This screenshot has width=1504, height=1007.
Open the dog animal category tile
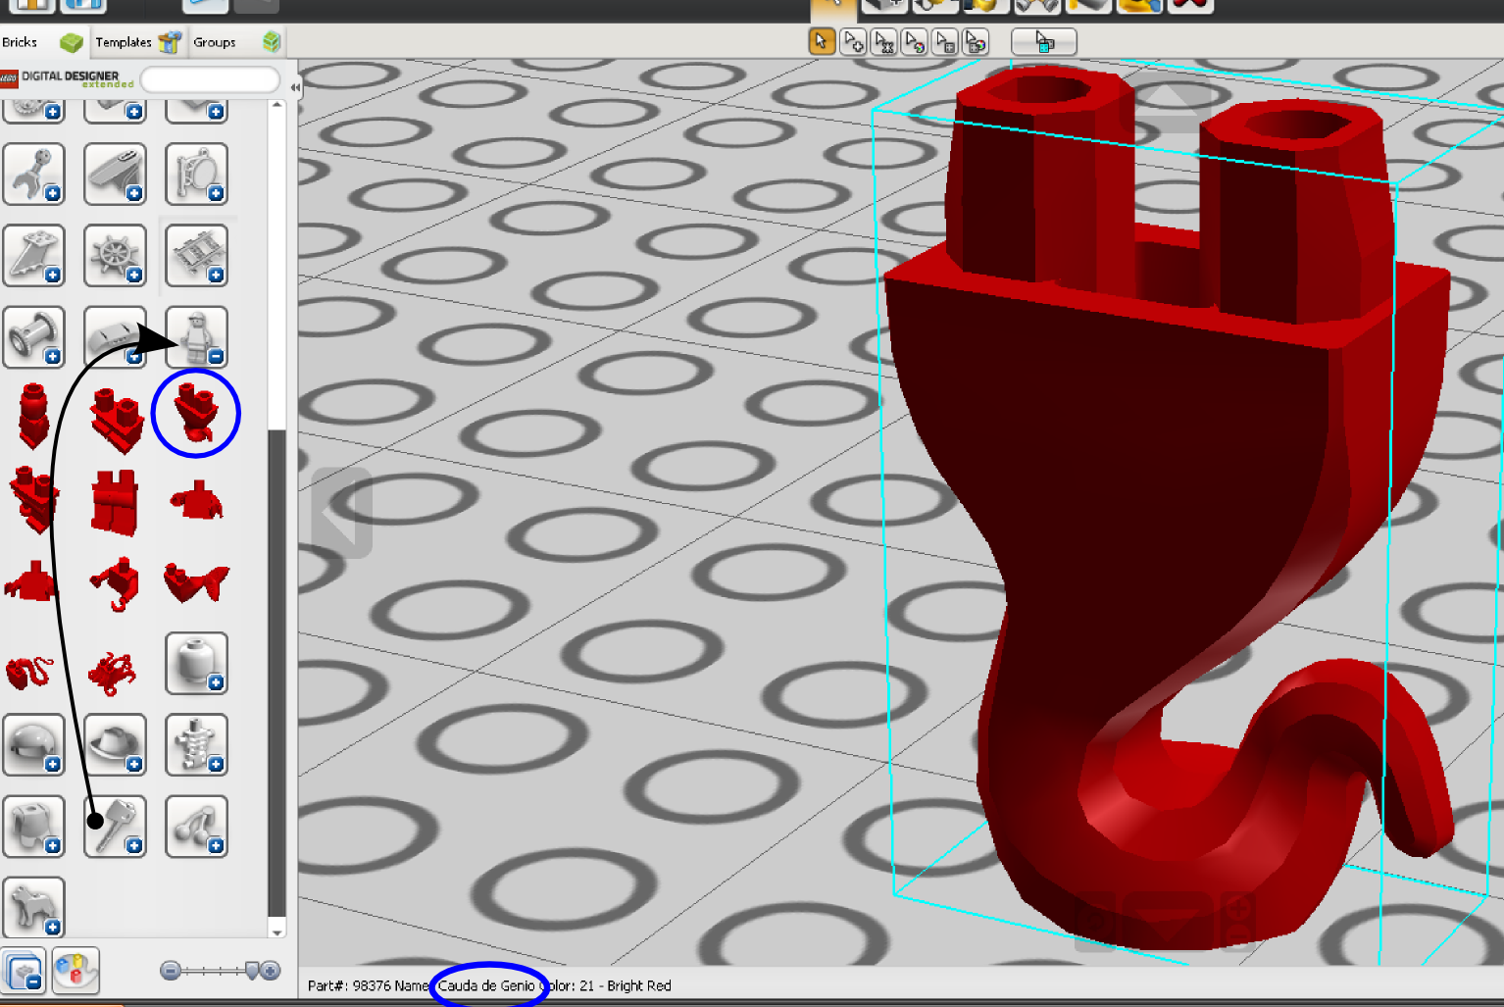click(x=34, y=908)
